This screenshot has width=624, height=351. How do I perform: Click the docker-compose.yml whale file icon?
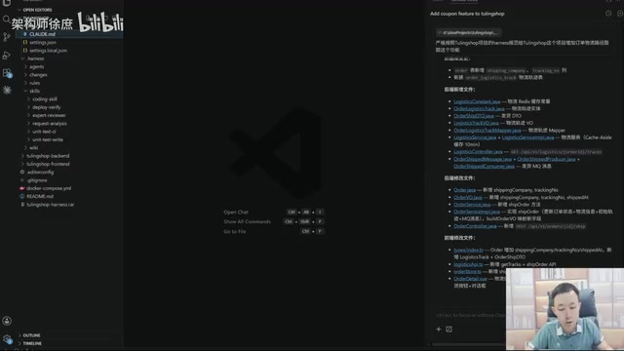coord(22,188)
